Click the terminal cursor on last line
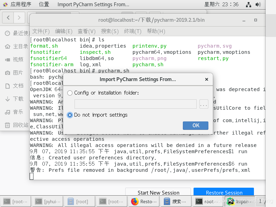Viewport: 276px width, 207px height. tap(32, 176)
